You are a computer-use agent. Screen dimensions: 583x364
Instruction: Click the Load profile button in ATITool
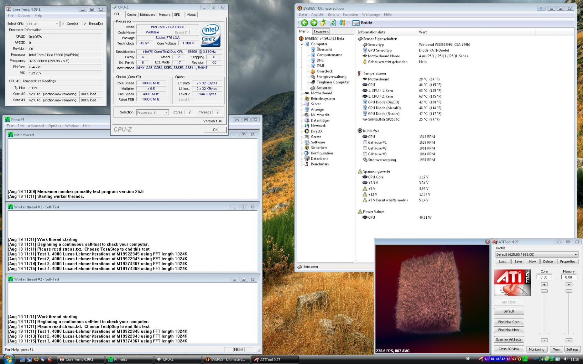[503, 262]
